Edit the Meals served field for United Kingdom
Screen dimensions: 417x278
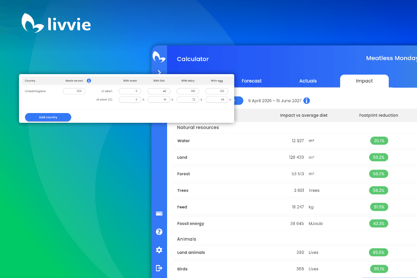pos(74,91)
